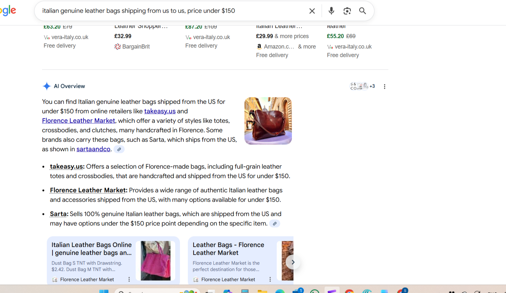Screen dimensions: 506x293
Task: Click the BargainBrit seller logo
Action: click(118, 47)
